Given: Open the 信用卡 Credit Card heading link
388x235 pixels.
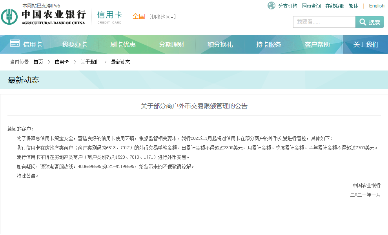Looking at the screenshot, I should [x=109, y=17].
